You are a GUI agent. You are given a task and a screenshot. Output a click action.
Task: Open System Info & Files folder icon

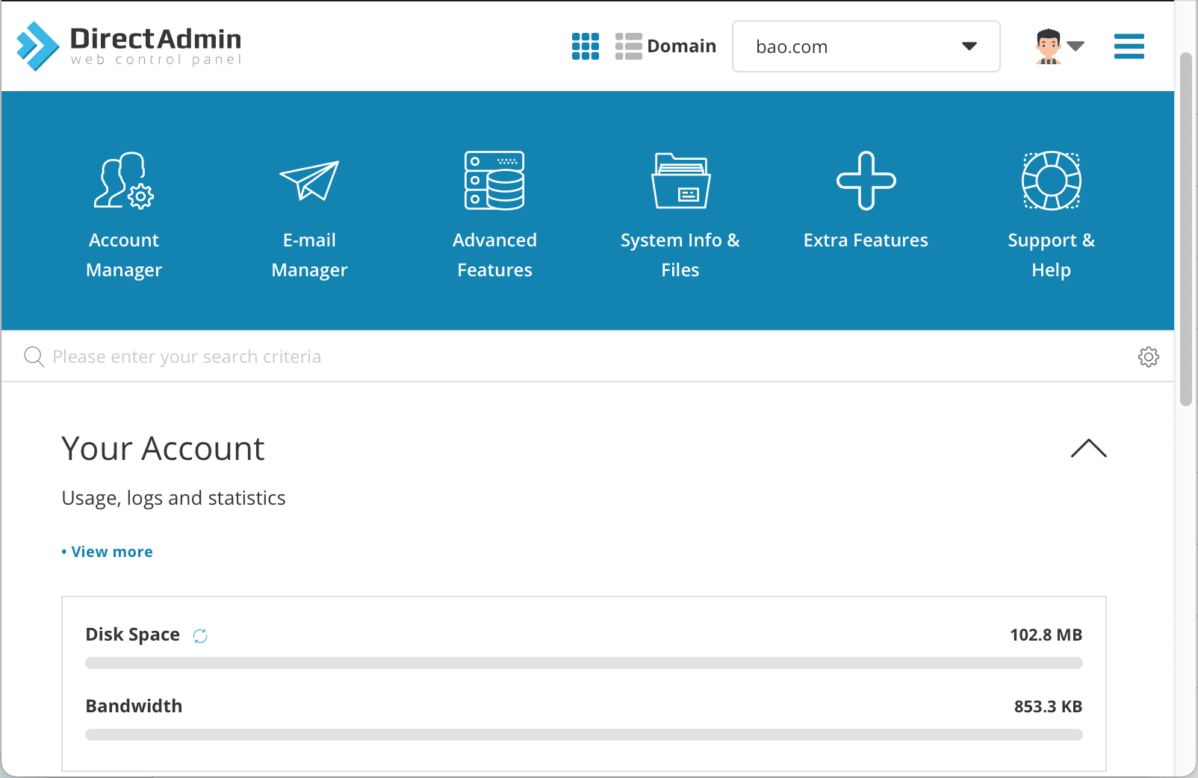click(x=680, y=181)
